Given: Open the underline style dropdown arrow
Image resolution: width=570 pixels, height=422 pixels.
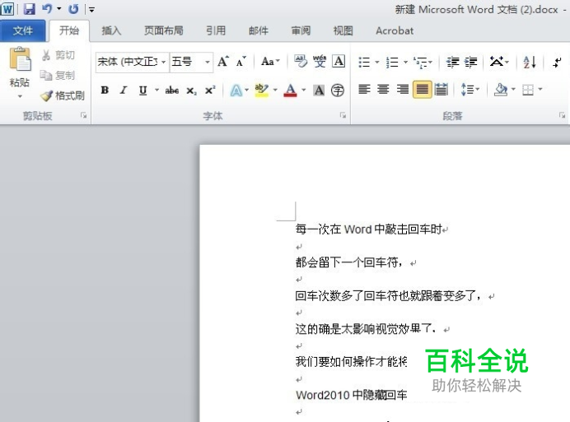Looking at the screenshot, I should pyautogui.click(x=157, y=90).
